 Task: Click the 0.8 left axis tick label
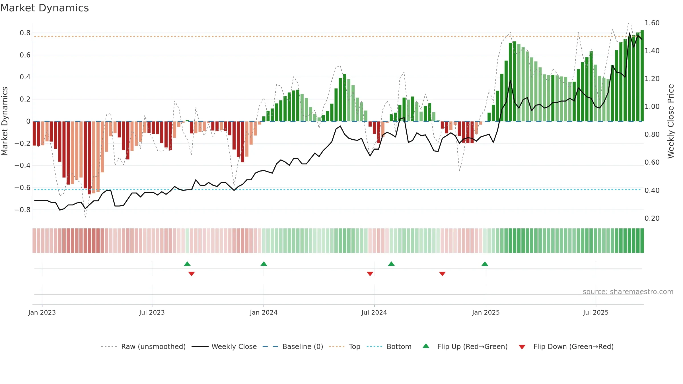coord(25,33)
